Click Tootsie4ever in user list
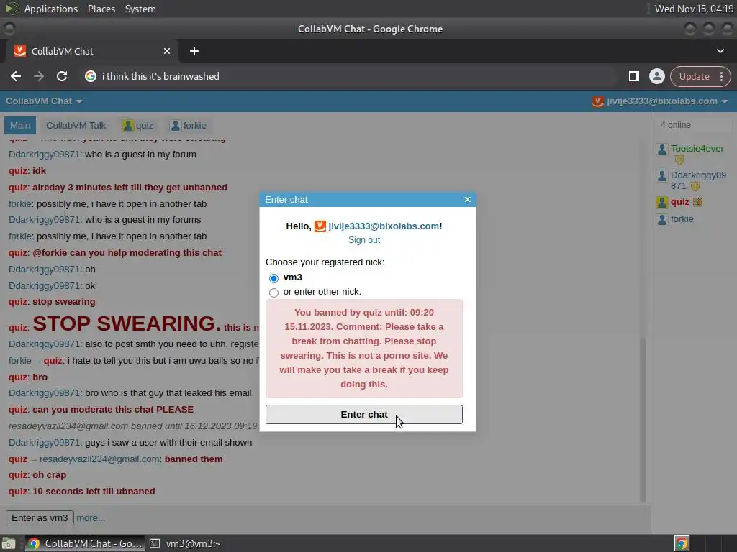Image resolution: width=737 pixels, height=552 pixels. [697, 149]
